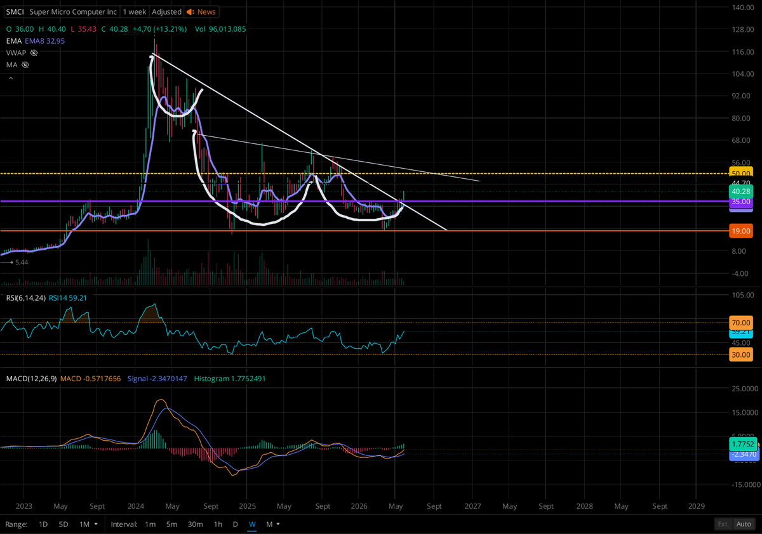Switch interval to 5m
Viewport: 762px width, 534px height.
(x=171, y=524)
